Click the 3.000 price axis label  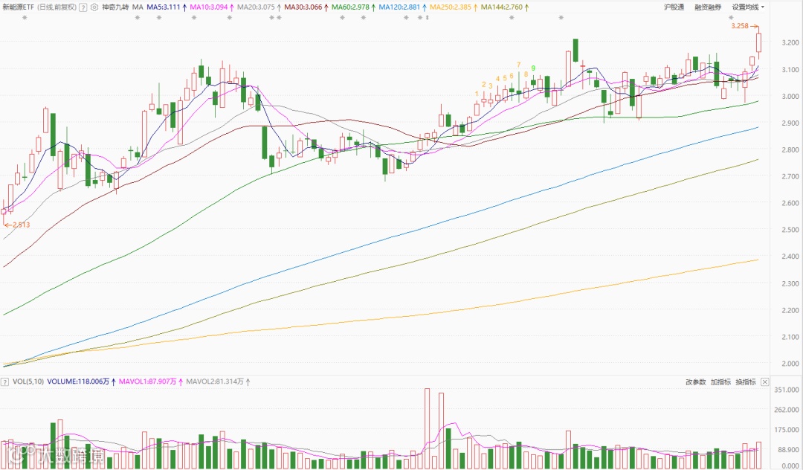pyautogui.click(x=790, y=96)
